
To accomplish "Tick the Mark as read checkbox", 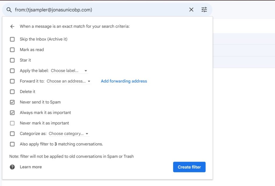I will pos(12,50).
